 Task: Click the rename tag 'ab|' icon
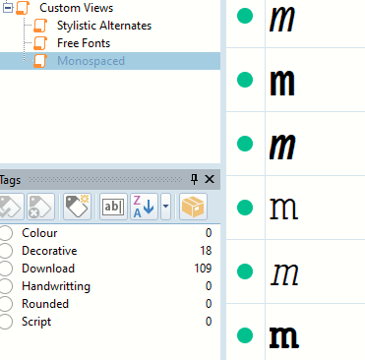point(113,207)
